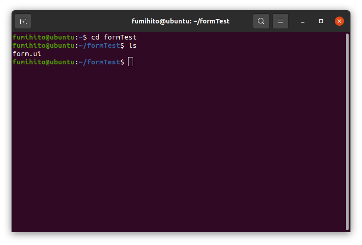Image resolution: width=362 pixels, height=245 pixels.
Task: Close the terminal window
Action: (339, 21)
